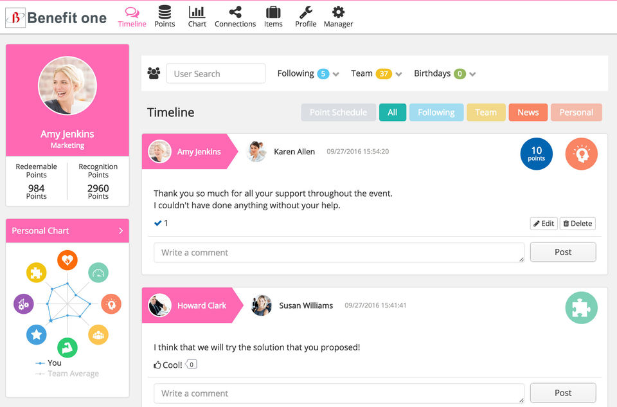This screenshot has height=407, width=617.
Task: Toggle the Cool! thumbs-up on Howard's post
Action: pyautogui.click(x=168, y=365)
